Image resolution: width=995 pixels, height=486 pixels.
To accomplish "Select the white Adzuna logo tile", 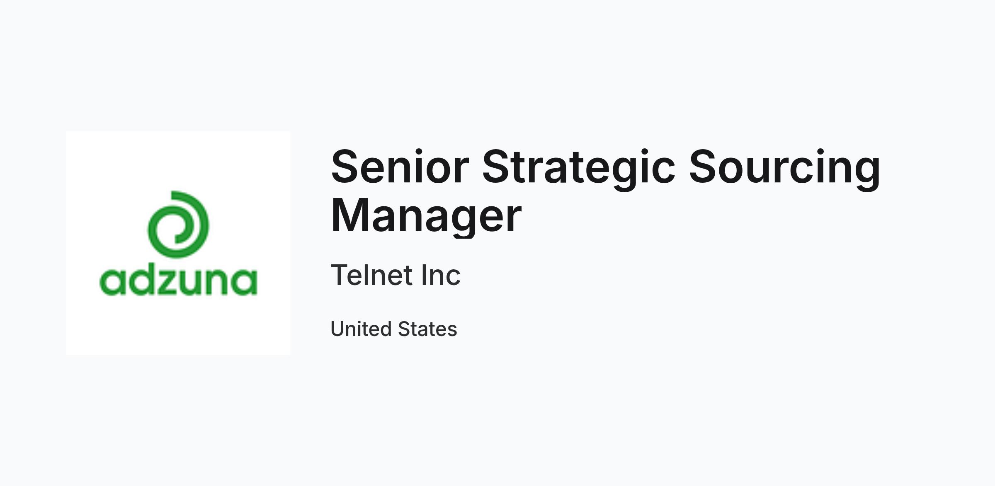I will (x=178, y=243).
